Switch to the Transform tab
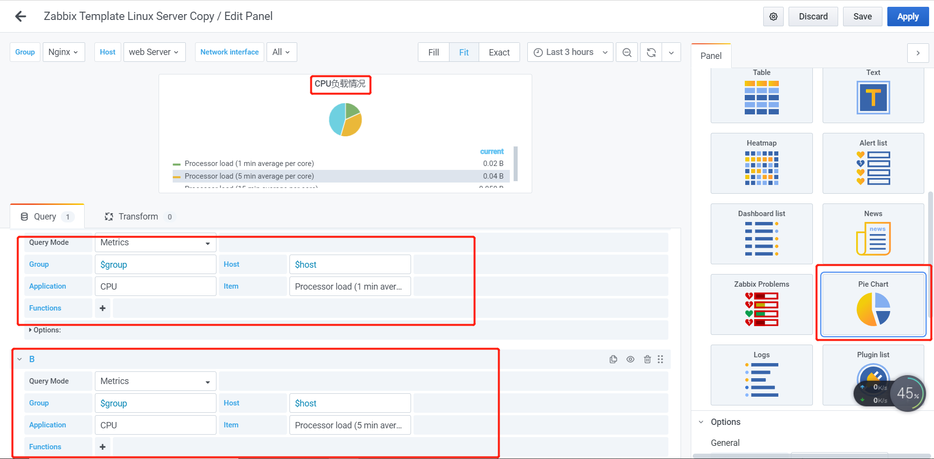The width and height of the screenshot is (934, 459). 139,217
